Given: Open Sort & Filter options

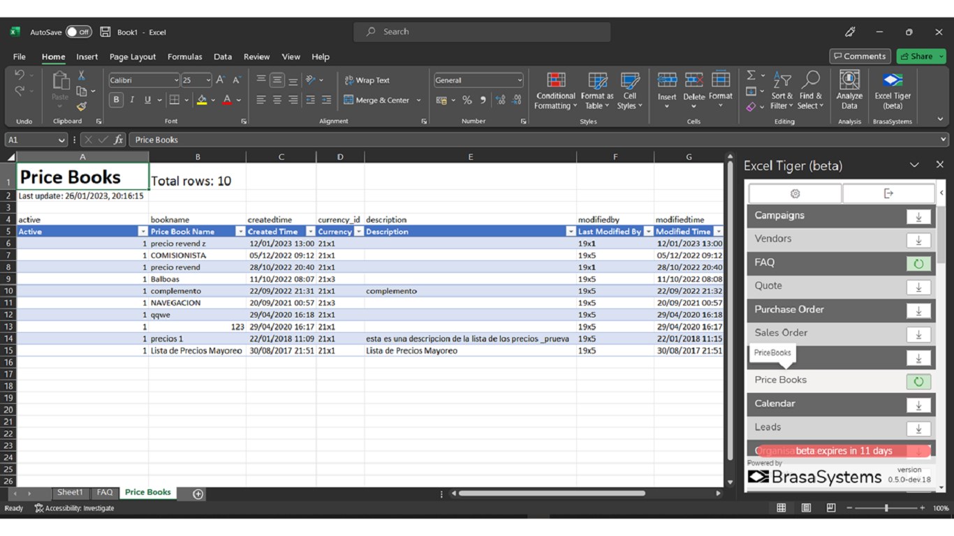Looking at the screenshot, I should [x=781, y=91].
